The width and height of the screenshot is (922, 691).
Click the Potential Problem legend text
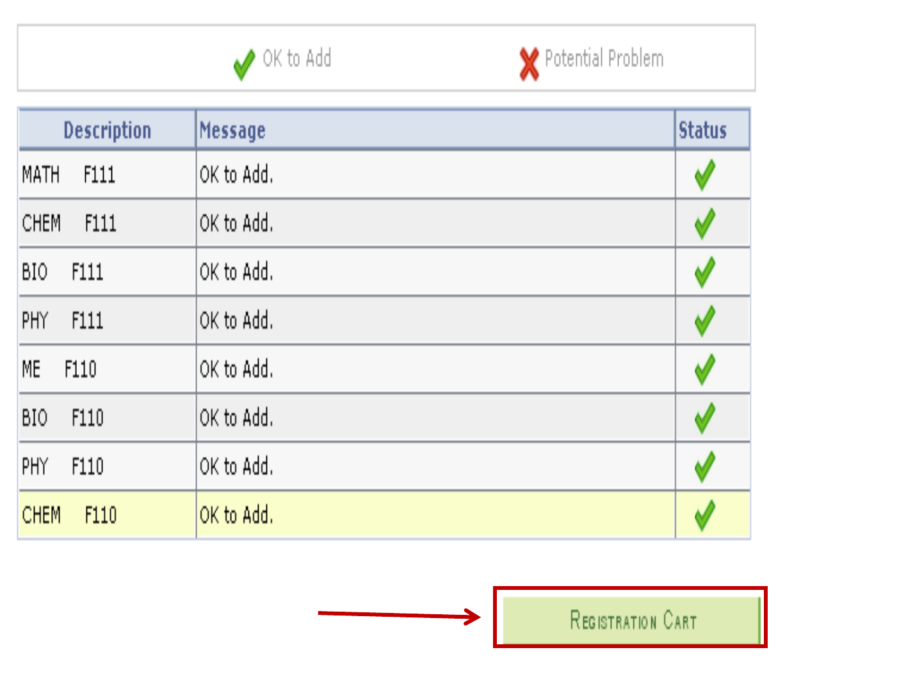coord(604,58)
